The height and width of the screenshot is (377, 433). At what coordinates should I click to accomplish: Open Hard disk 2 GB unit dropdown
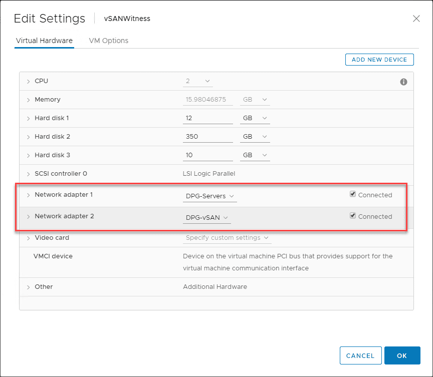click(255, 137)
